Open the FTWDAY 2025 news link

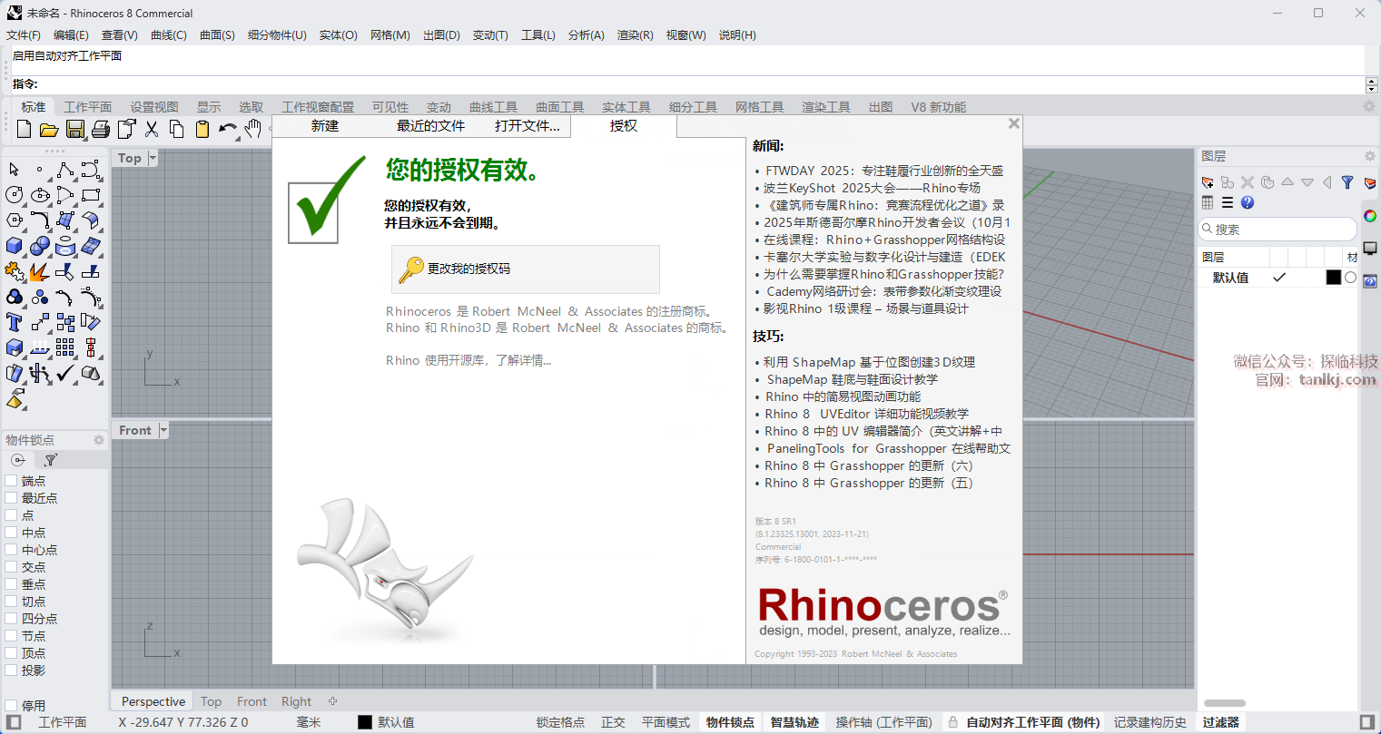tap(884, 171)
